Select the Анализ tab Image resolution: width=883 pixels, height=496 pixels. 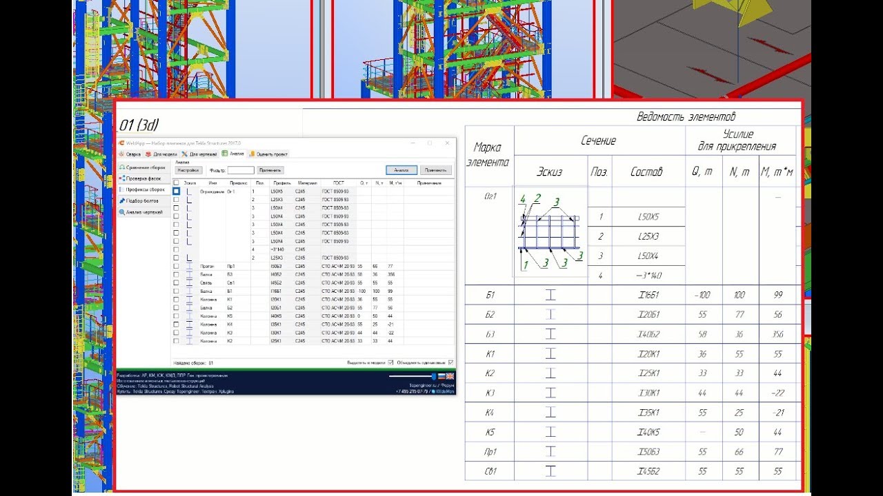click(x=233, y=154)
